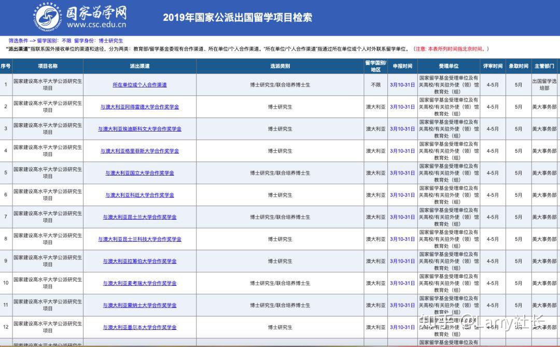This screenshot has width=560, height=347.
Task: Click row 11's 3月10-31日 application date
Action: (x=402, y=306)
